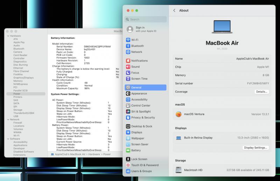
Task: Select Apple Pay in System Information sidebar
Action: tap(19, 42)
